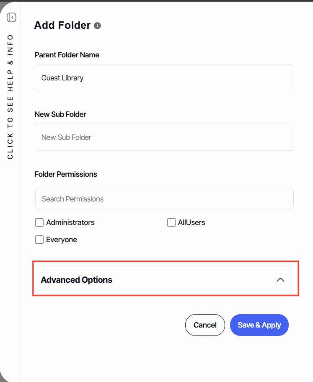Expand the Advanced Options header
313x382 pixels.
coord(166,279)
